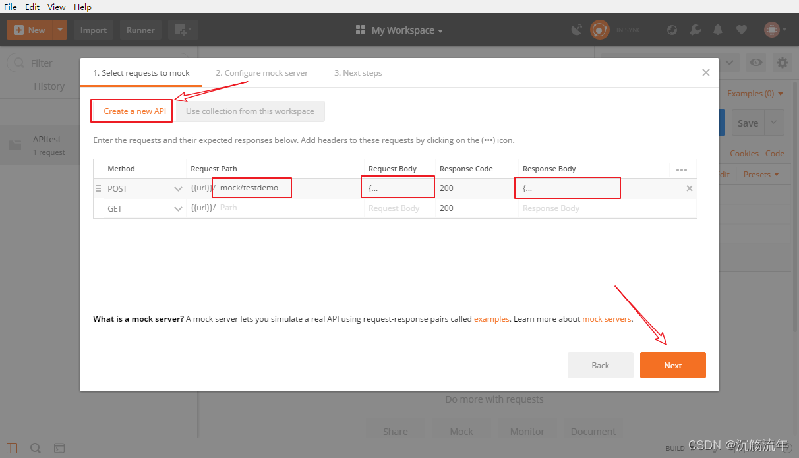799x458 pixels.
Task: Open the View menu
Action: point(57,7)
